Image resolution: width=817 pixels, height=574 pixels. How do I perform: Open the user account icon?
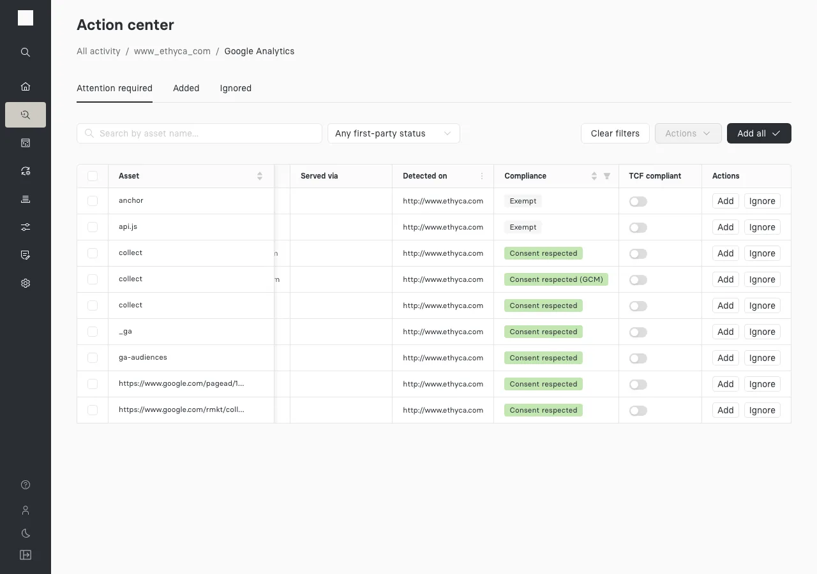[26, 510]
